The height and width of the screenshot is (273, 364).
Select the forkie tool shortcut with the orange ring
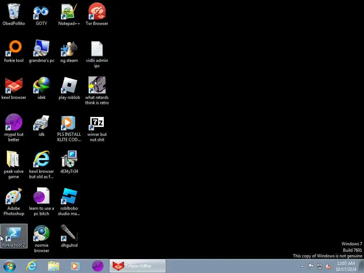(x=14, y=52)
